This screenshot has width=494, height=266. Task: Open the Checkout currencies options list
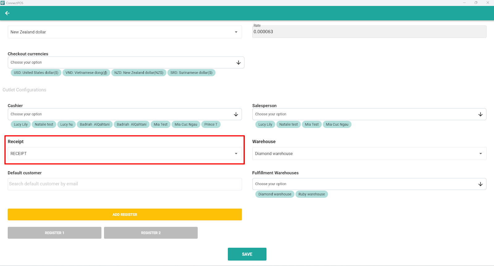point(126,62)
